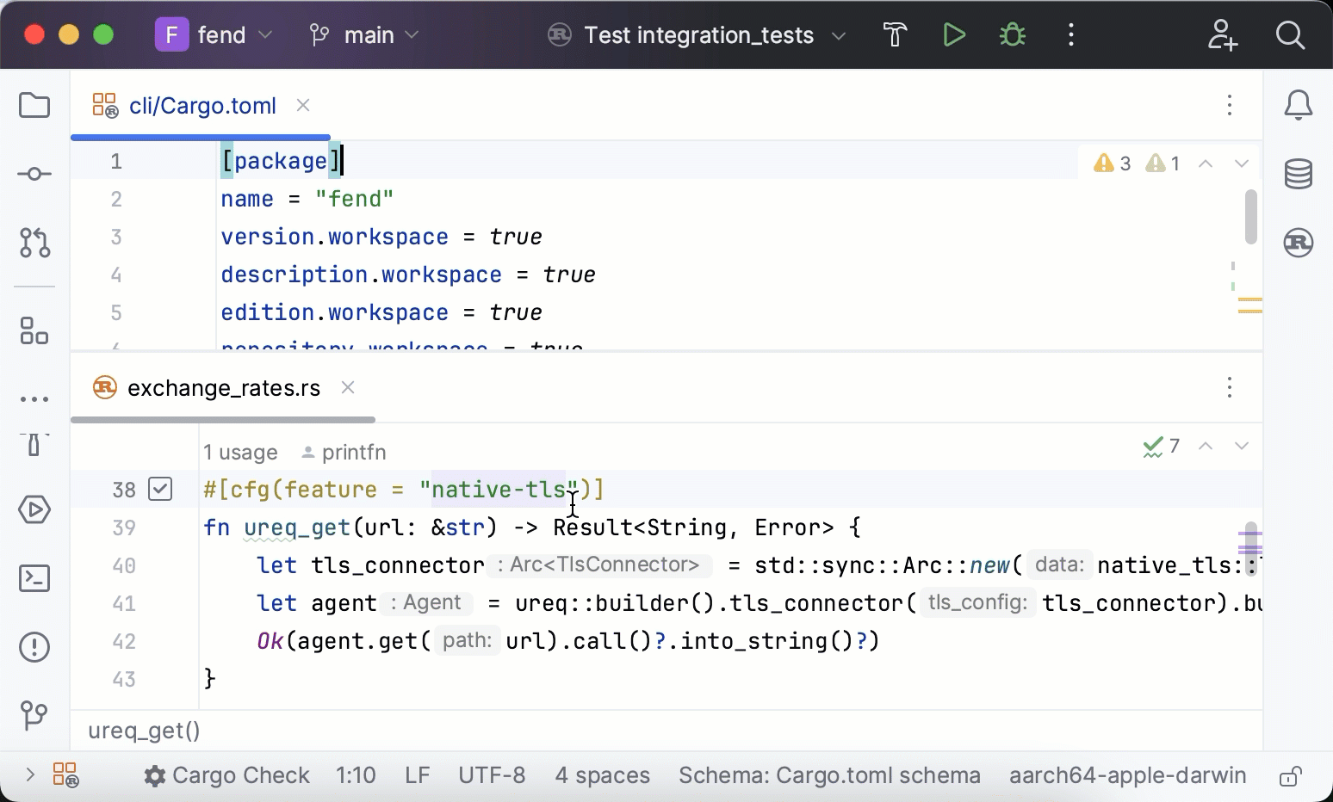This screenshot has height=802, width=1333.
Task: Select the exchange_rates.rs editor tab
Action: coord(224,387)
